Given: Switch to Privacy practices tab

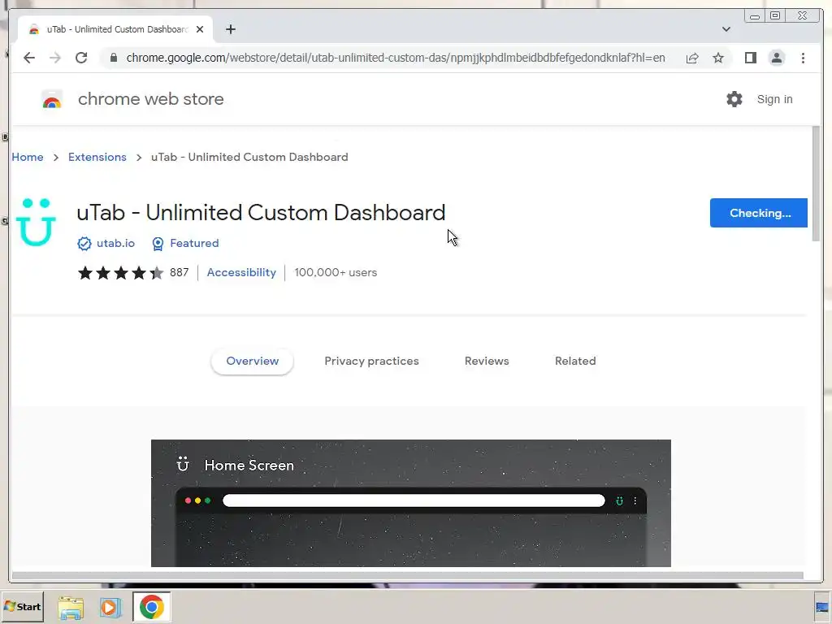Looking at the screenshot, I should coord(371,362).
